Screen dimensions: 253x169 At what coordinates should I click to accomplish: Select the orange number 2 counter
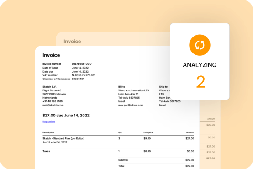(x=200, y=82)
